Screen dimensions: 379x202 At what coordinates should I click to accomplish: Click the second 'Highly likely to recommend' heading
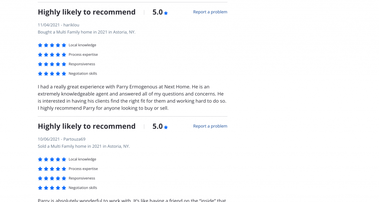(x=87, y=126)
